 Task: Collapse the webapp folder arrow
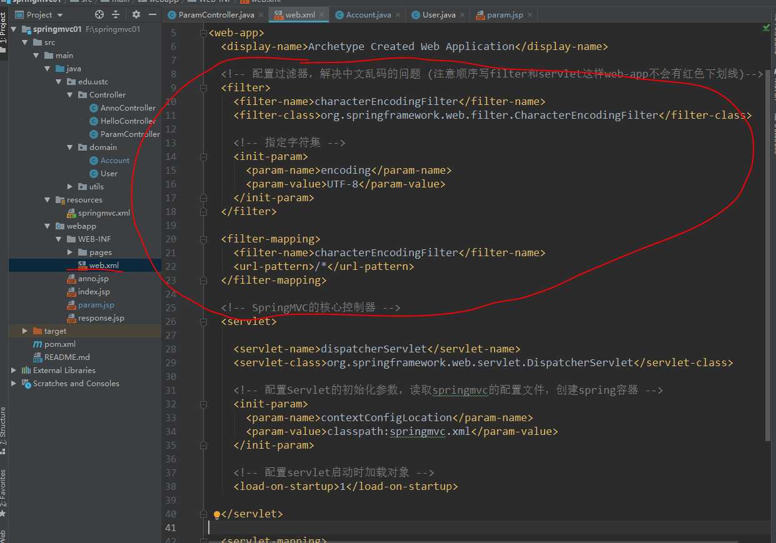(x=48, y=226)
